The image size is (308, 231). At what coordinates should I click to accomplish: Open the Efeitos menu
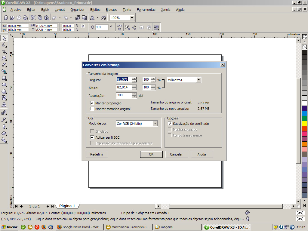[95, 10]
